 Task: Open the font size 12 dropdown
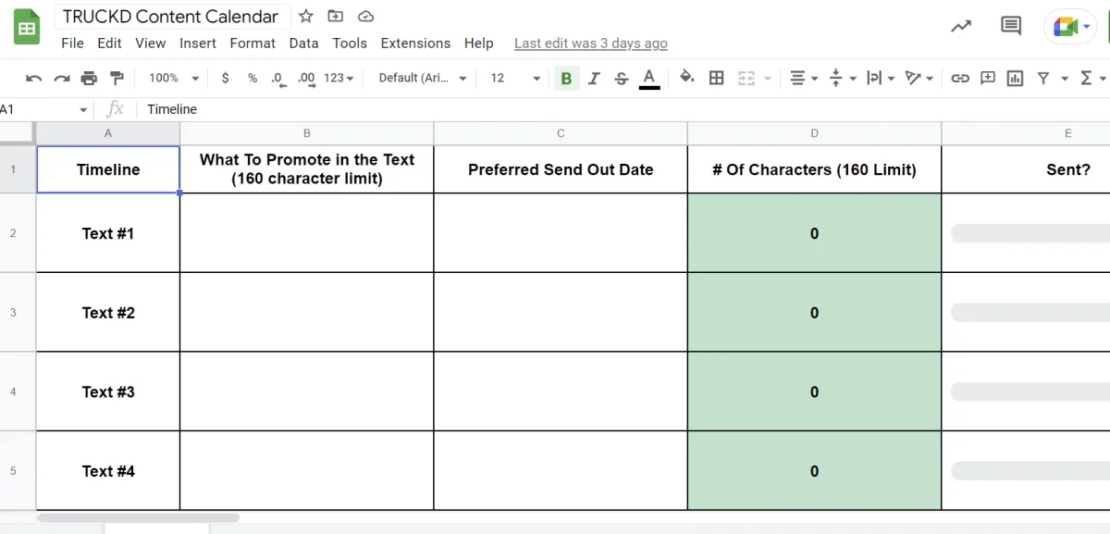tap(514, 78)
